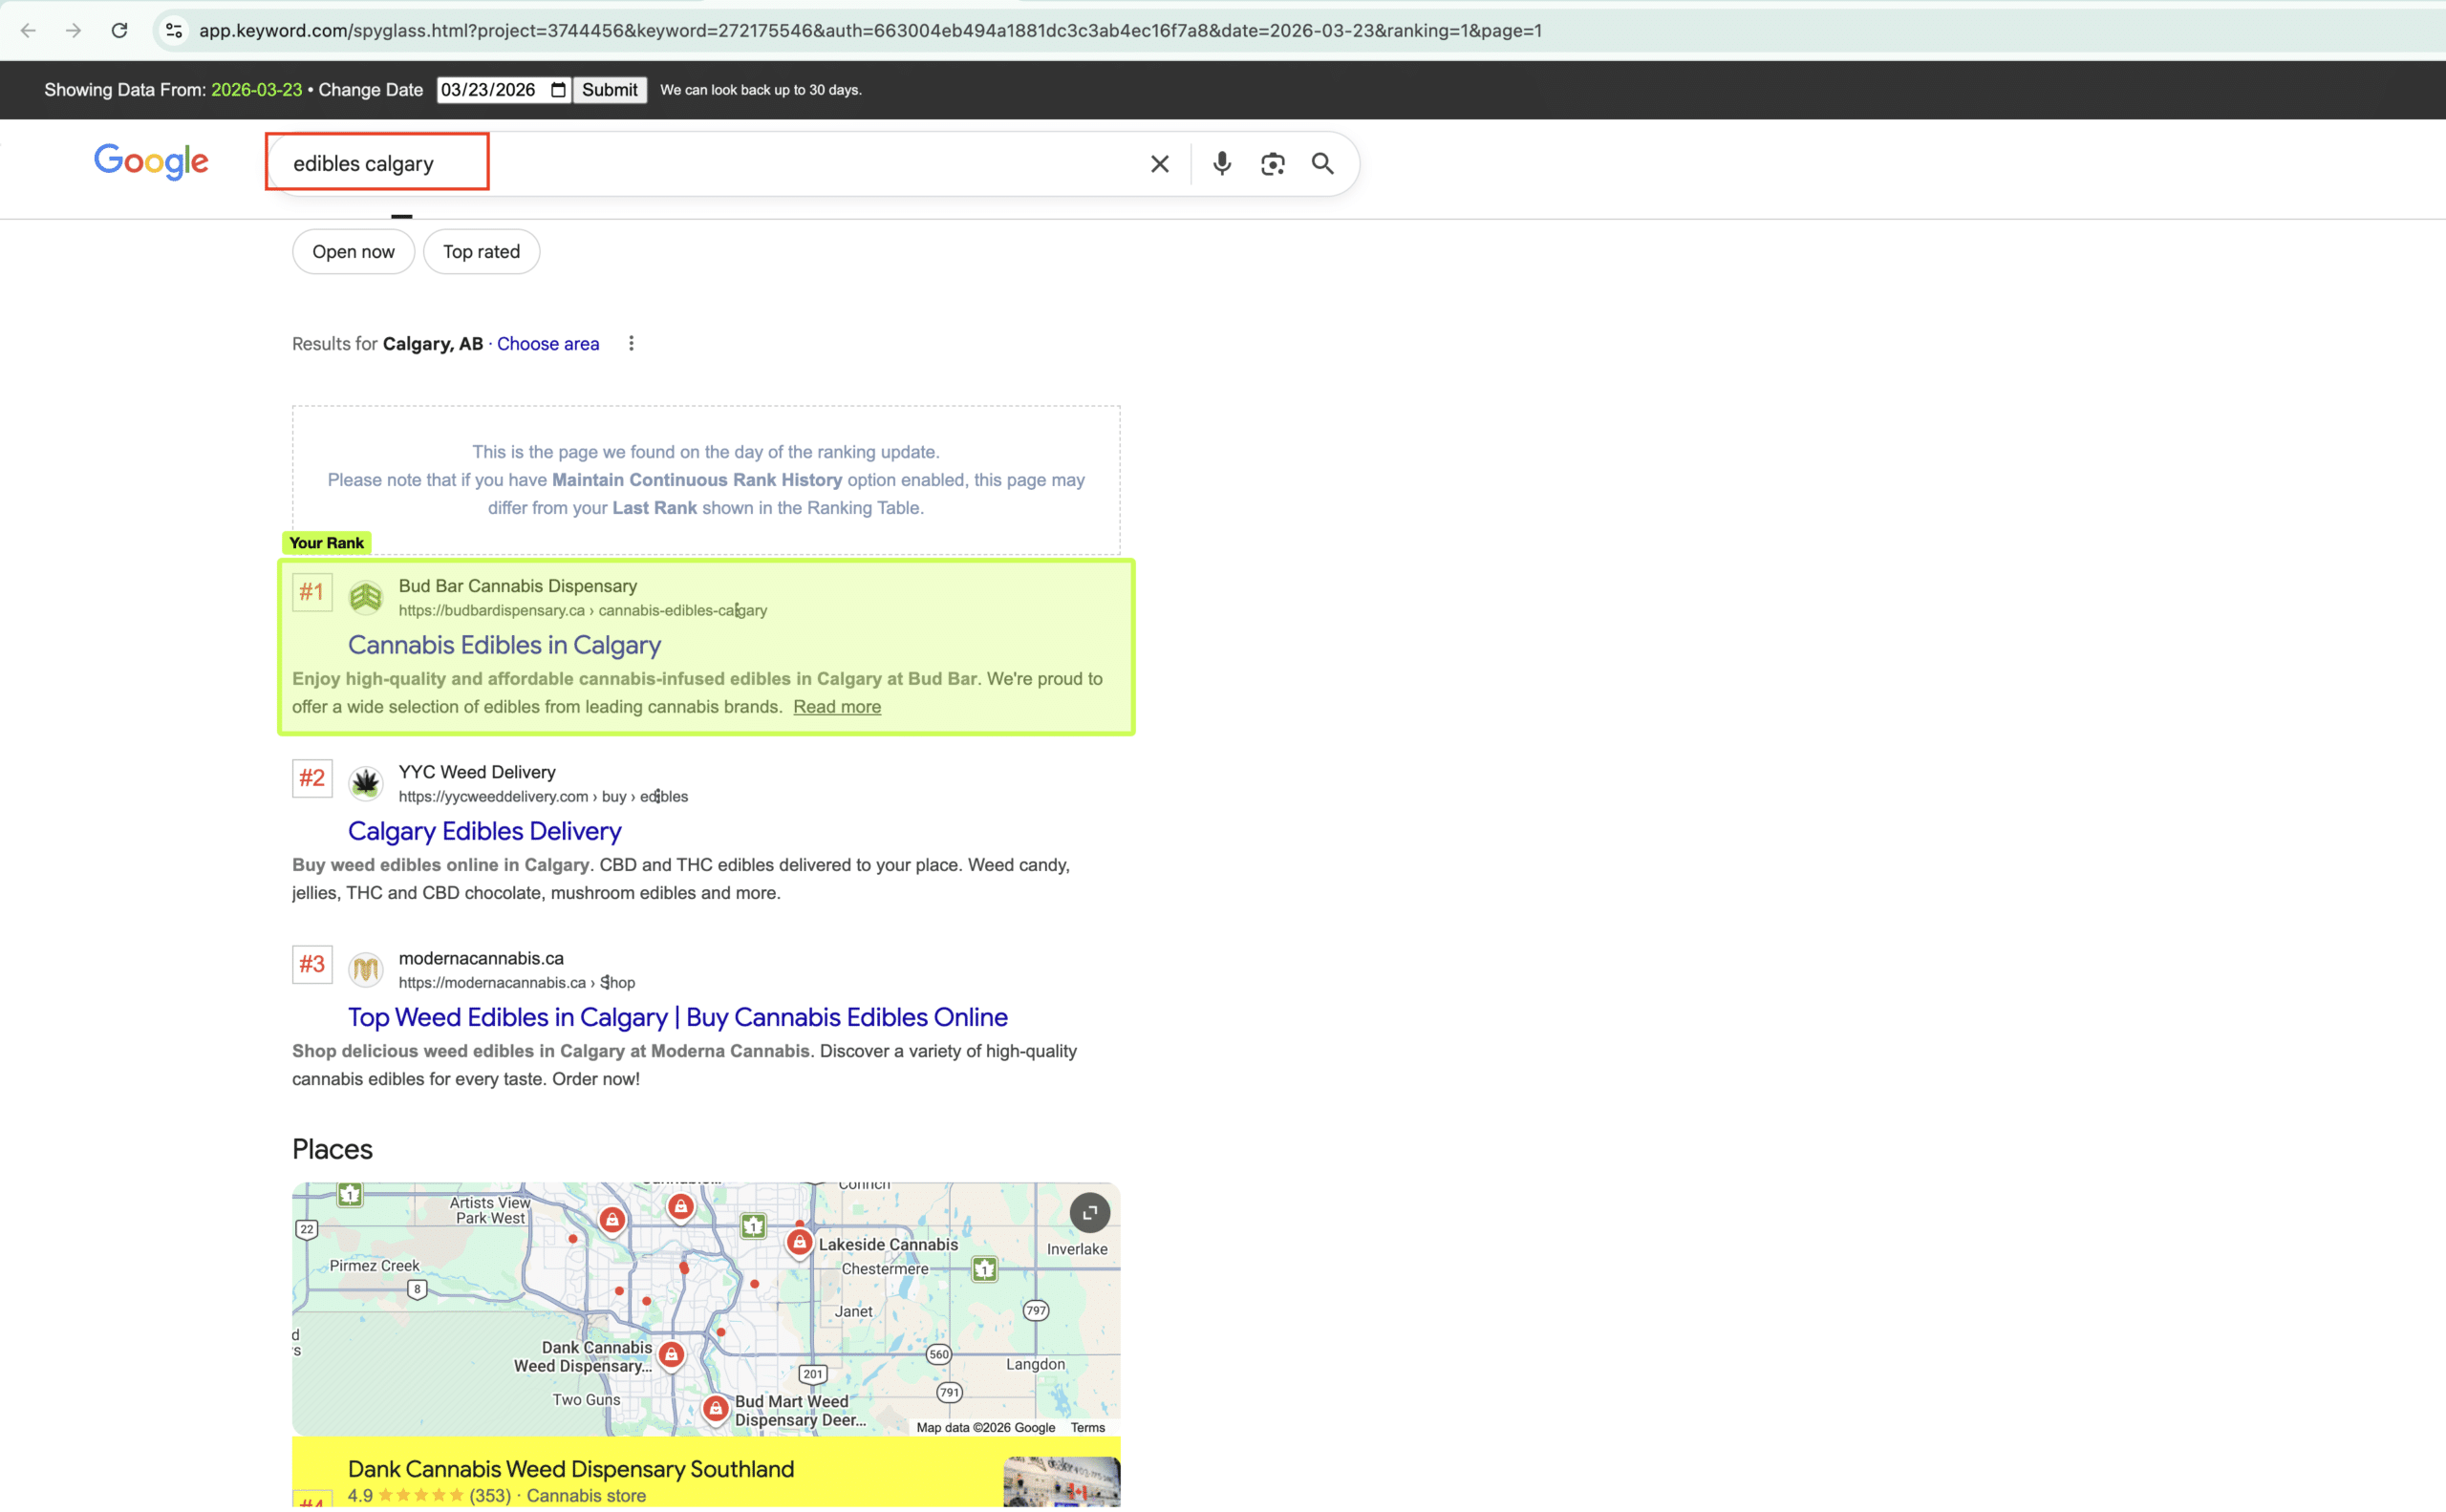Open Dank Cannabis Weed Dispensary Southland listing
The height and width of the screenshot is (1512, 2446).
point(571,1470)
